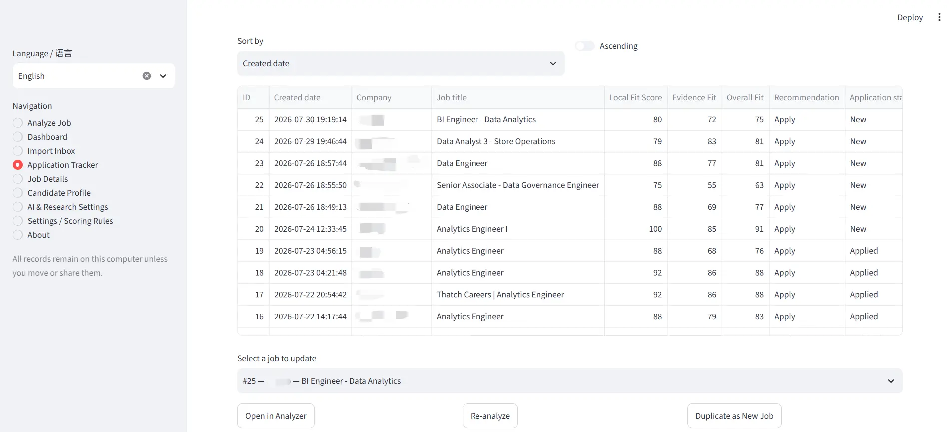Click 'Senior Associate - Data Governance Engineer' cell
The width and height of the screenshot is (952, 432).
(x=518, y=185)
